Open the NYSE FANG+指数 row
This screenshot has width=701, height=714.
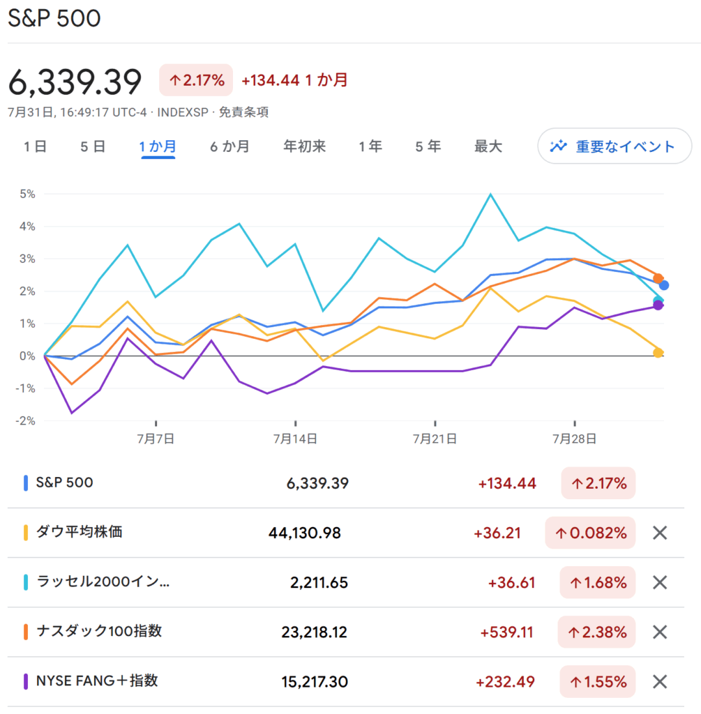[x=346, y=682]
